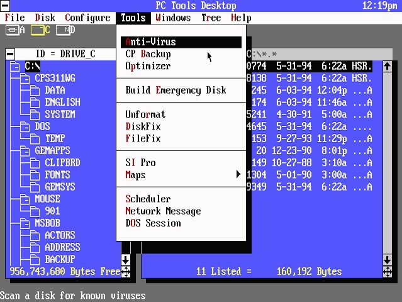Screen dimensions: 402x302
Task: Click the ENGLISH folder icon
Action: [x=35, y=103]
